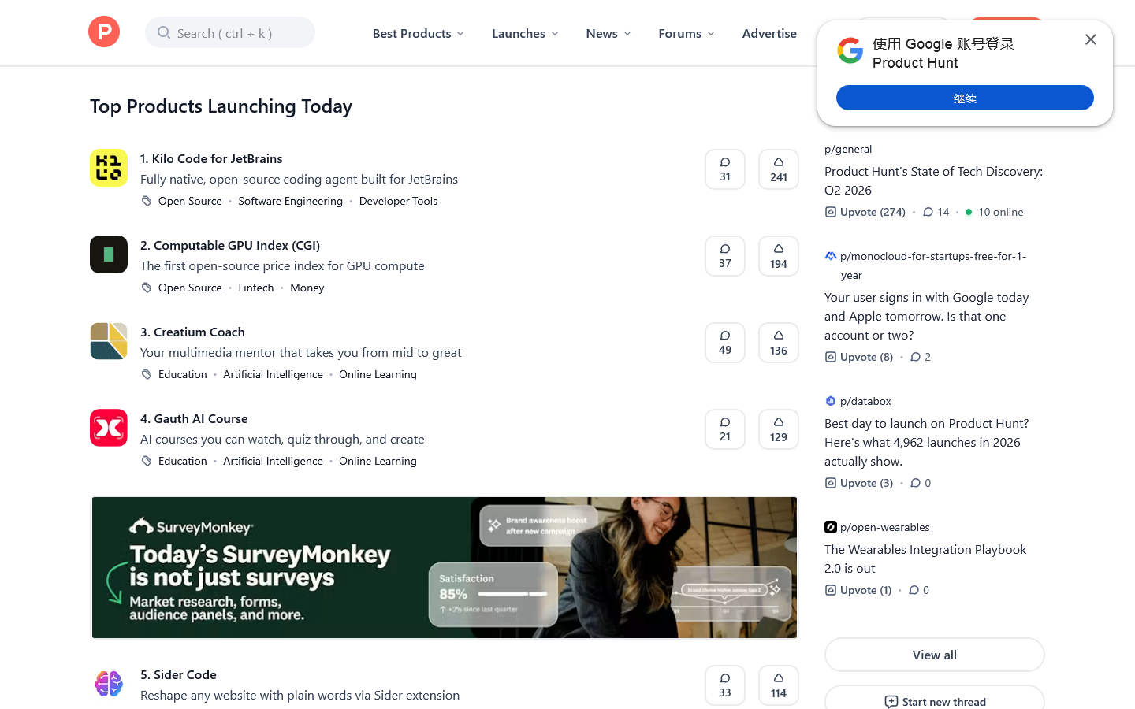1135x709 pixels.
Task: Open the p/open-wearables forum icon
Action: coord(830,527)
